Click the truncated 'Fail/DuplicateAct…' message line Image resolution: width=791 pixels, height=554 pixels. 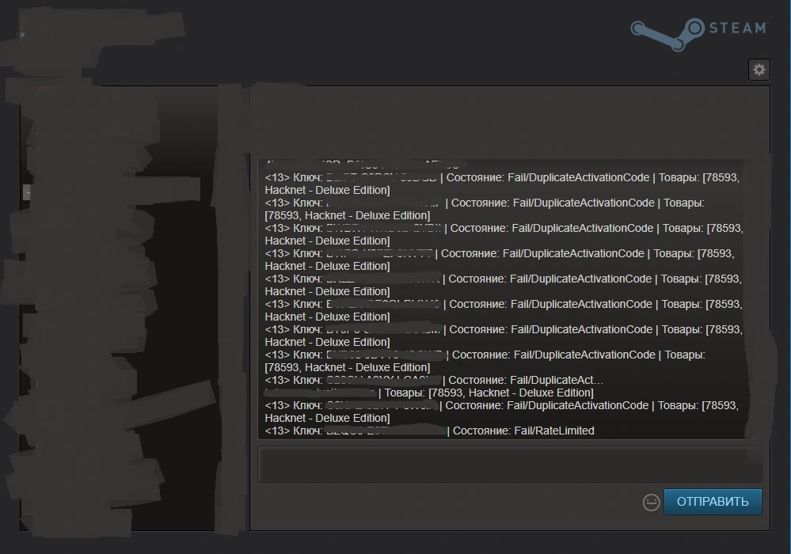coord(434,380)
